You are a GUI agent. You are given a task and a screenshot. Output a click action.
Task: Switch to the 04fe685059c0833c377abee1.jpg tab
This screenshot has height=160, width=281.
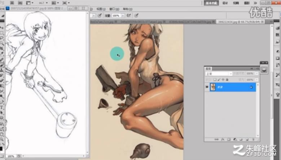click(x=141, y=22)
